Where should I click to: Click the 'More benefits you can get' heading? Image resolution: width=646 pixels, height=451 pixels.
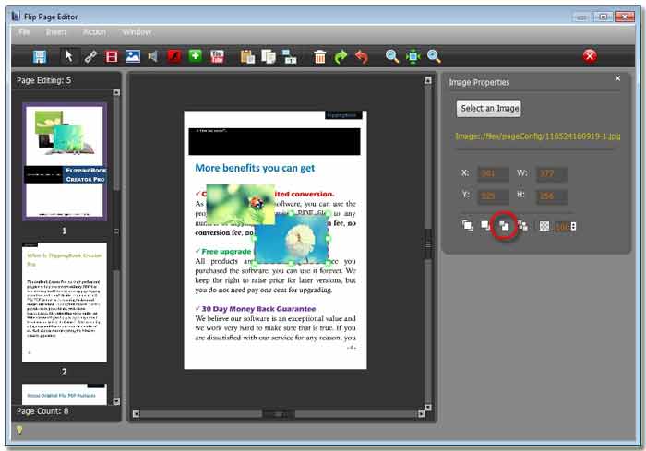(255, 168)
